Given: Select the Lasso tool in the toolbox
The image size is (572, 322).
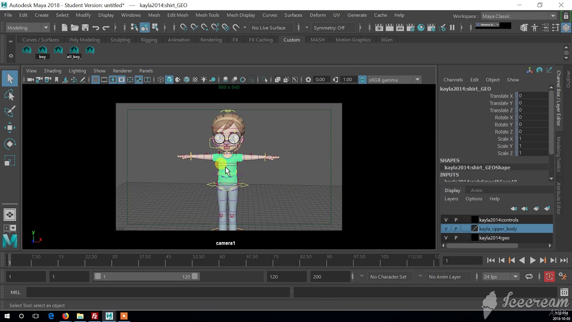Looking at the screenshot, I should [x=10, y=95].
